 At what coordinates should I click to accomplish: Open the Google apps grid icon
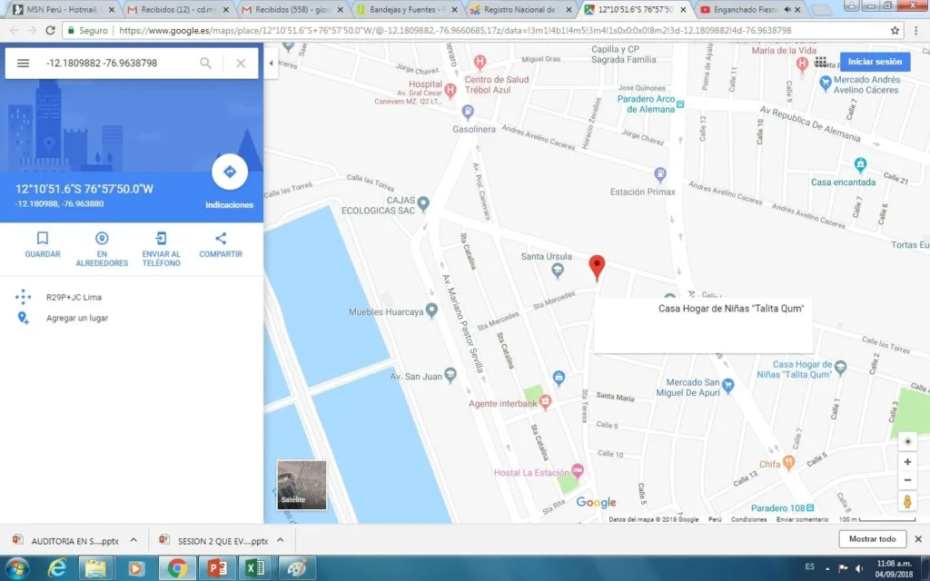[x=820, y=62]
